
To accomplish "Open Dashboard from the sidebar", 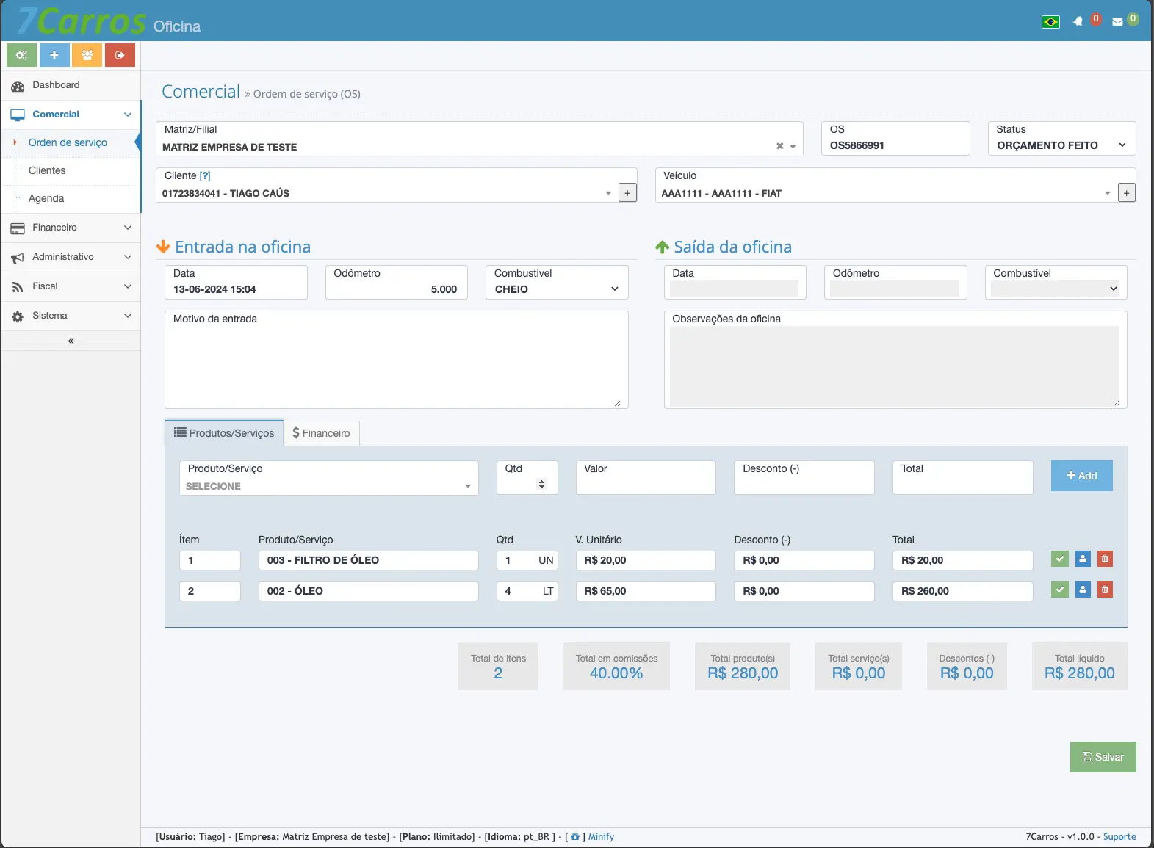I will click(x=71, y=85).
